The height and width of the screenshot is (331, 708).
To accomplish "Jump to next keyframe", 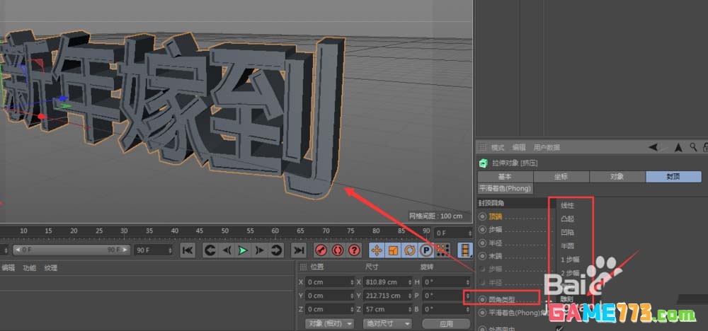I will pyautogui.click(x=276, y=250).
